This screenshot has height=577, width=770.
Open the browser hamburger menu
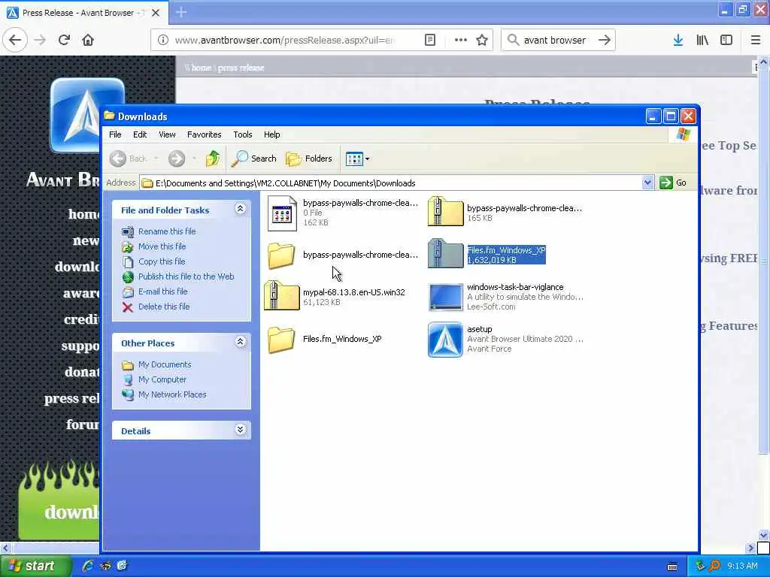coord(755,40)
